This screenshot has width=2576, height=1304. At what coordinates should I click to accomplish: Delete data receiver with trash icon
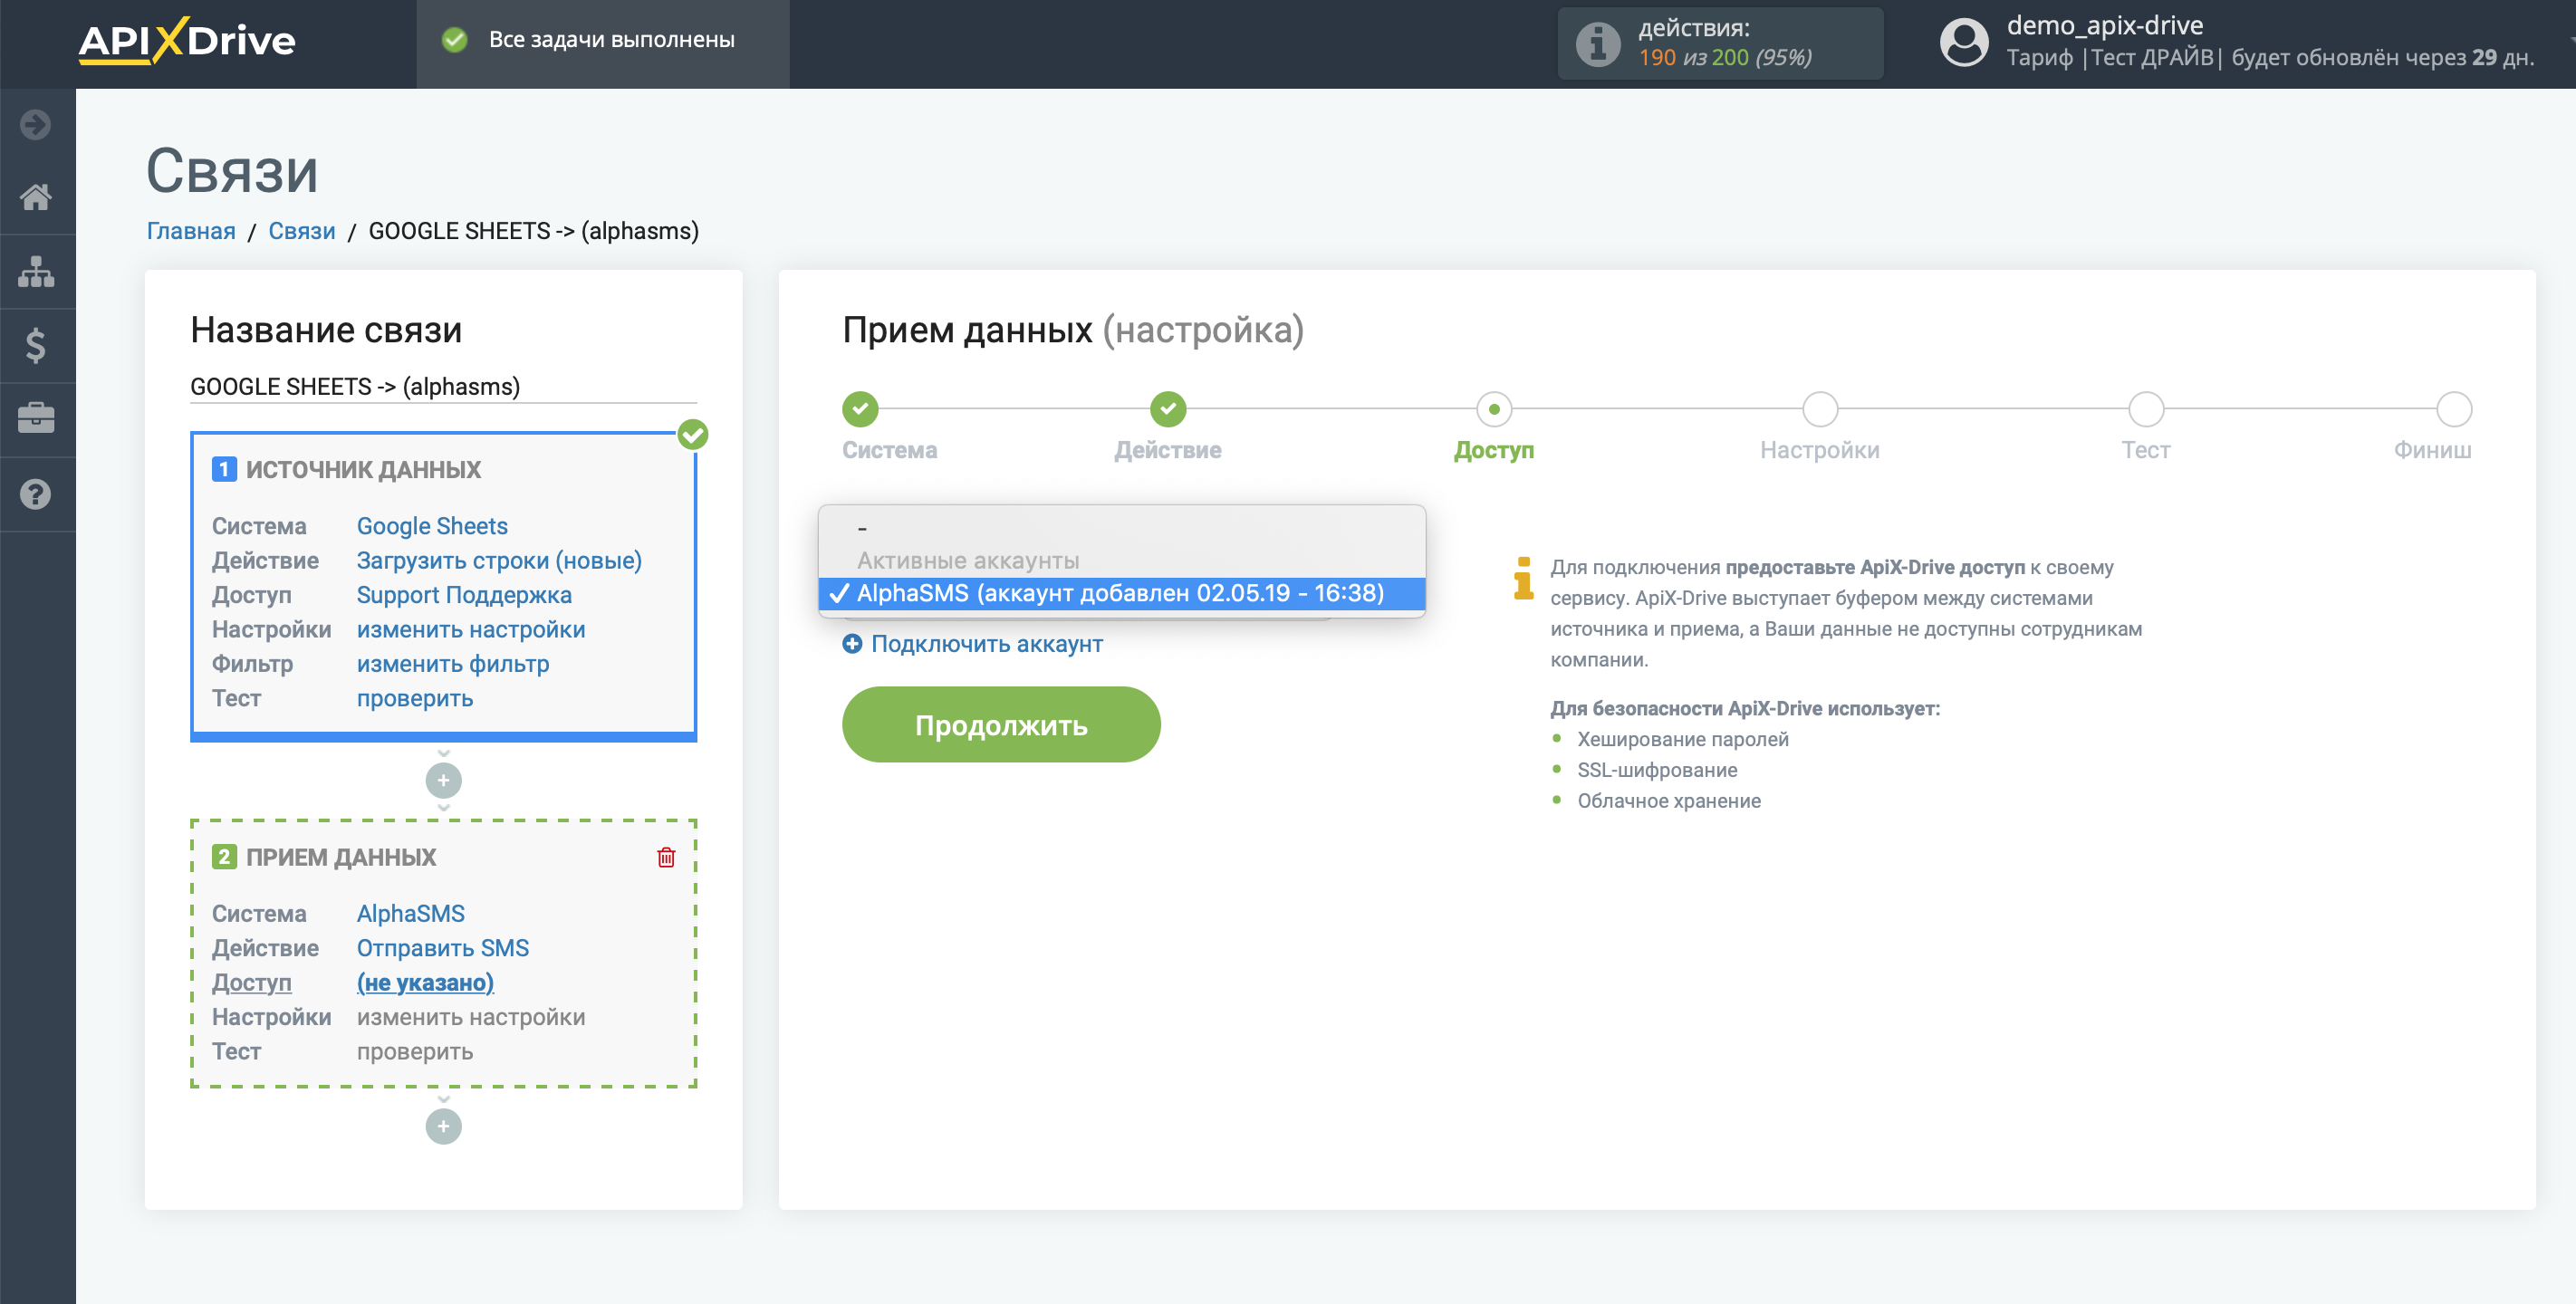(666, 857)
